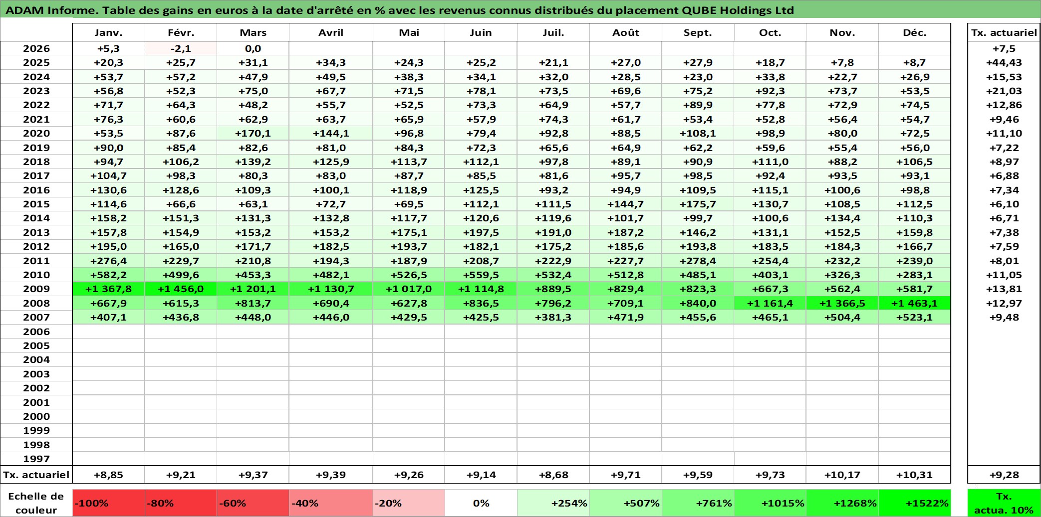Select the 2020 row label
Image resolution: width=1041 pixels, height=517 pixels.
tap(36, 133)
